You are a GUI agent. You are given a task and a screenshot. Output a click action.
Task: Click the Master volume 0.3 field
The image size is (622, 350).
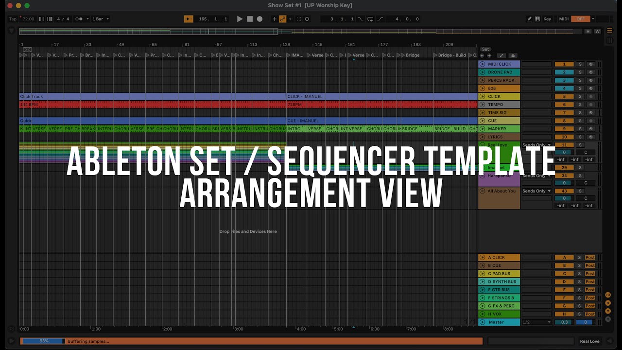[x=564, y=322]
